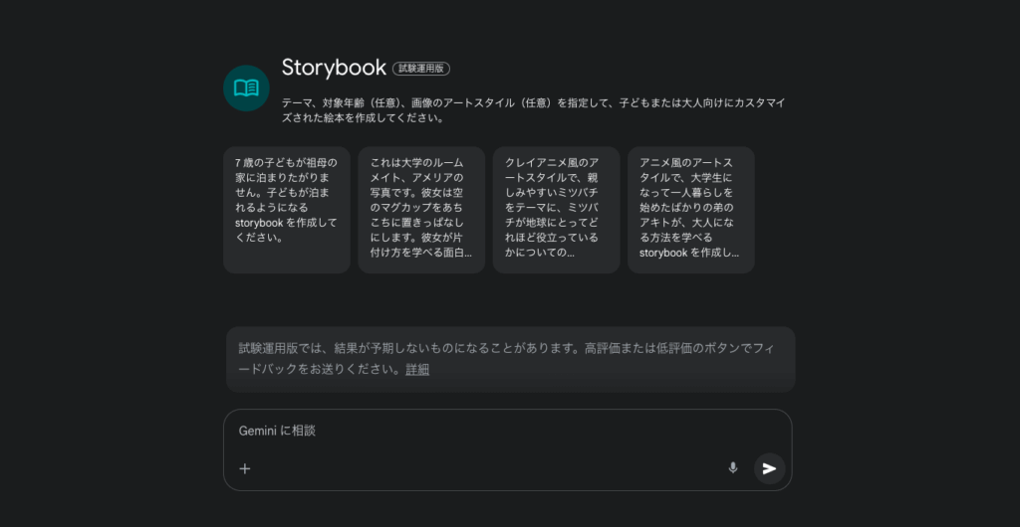Click the plus icon to add attachments

pos(245,468)
